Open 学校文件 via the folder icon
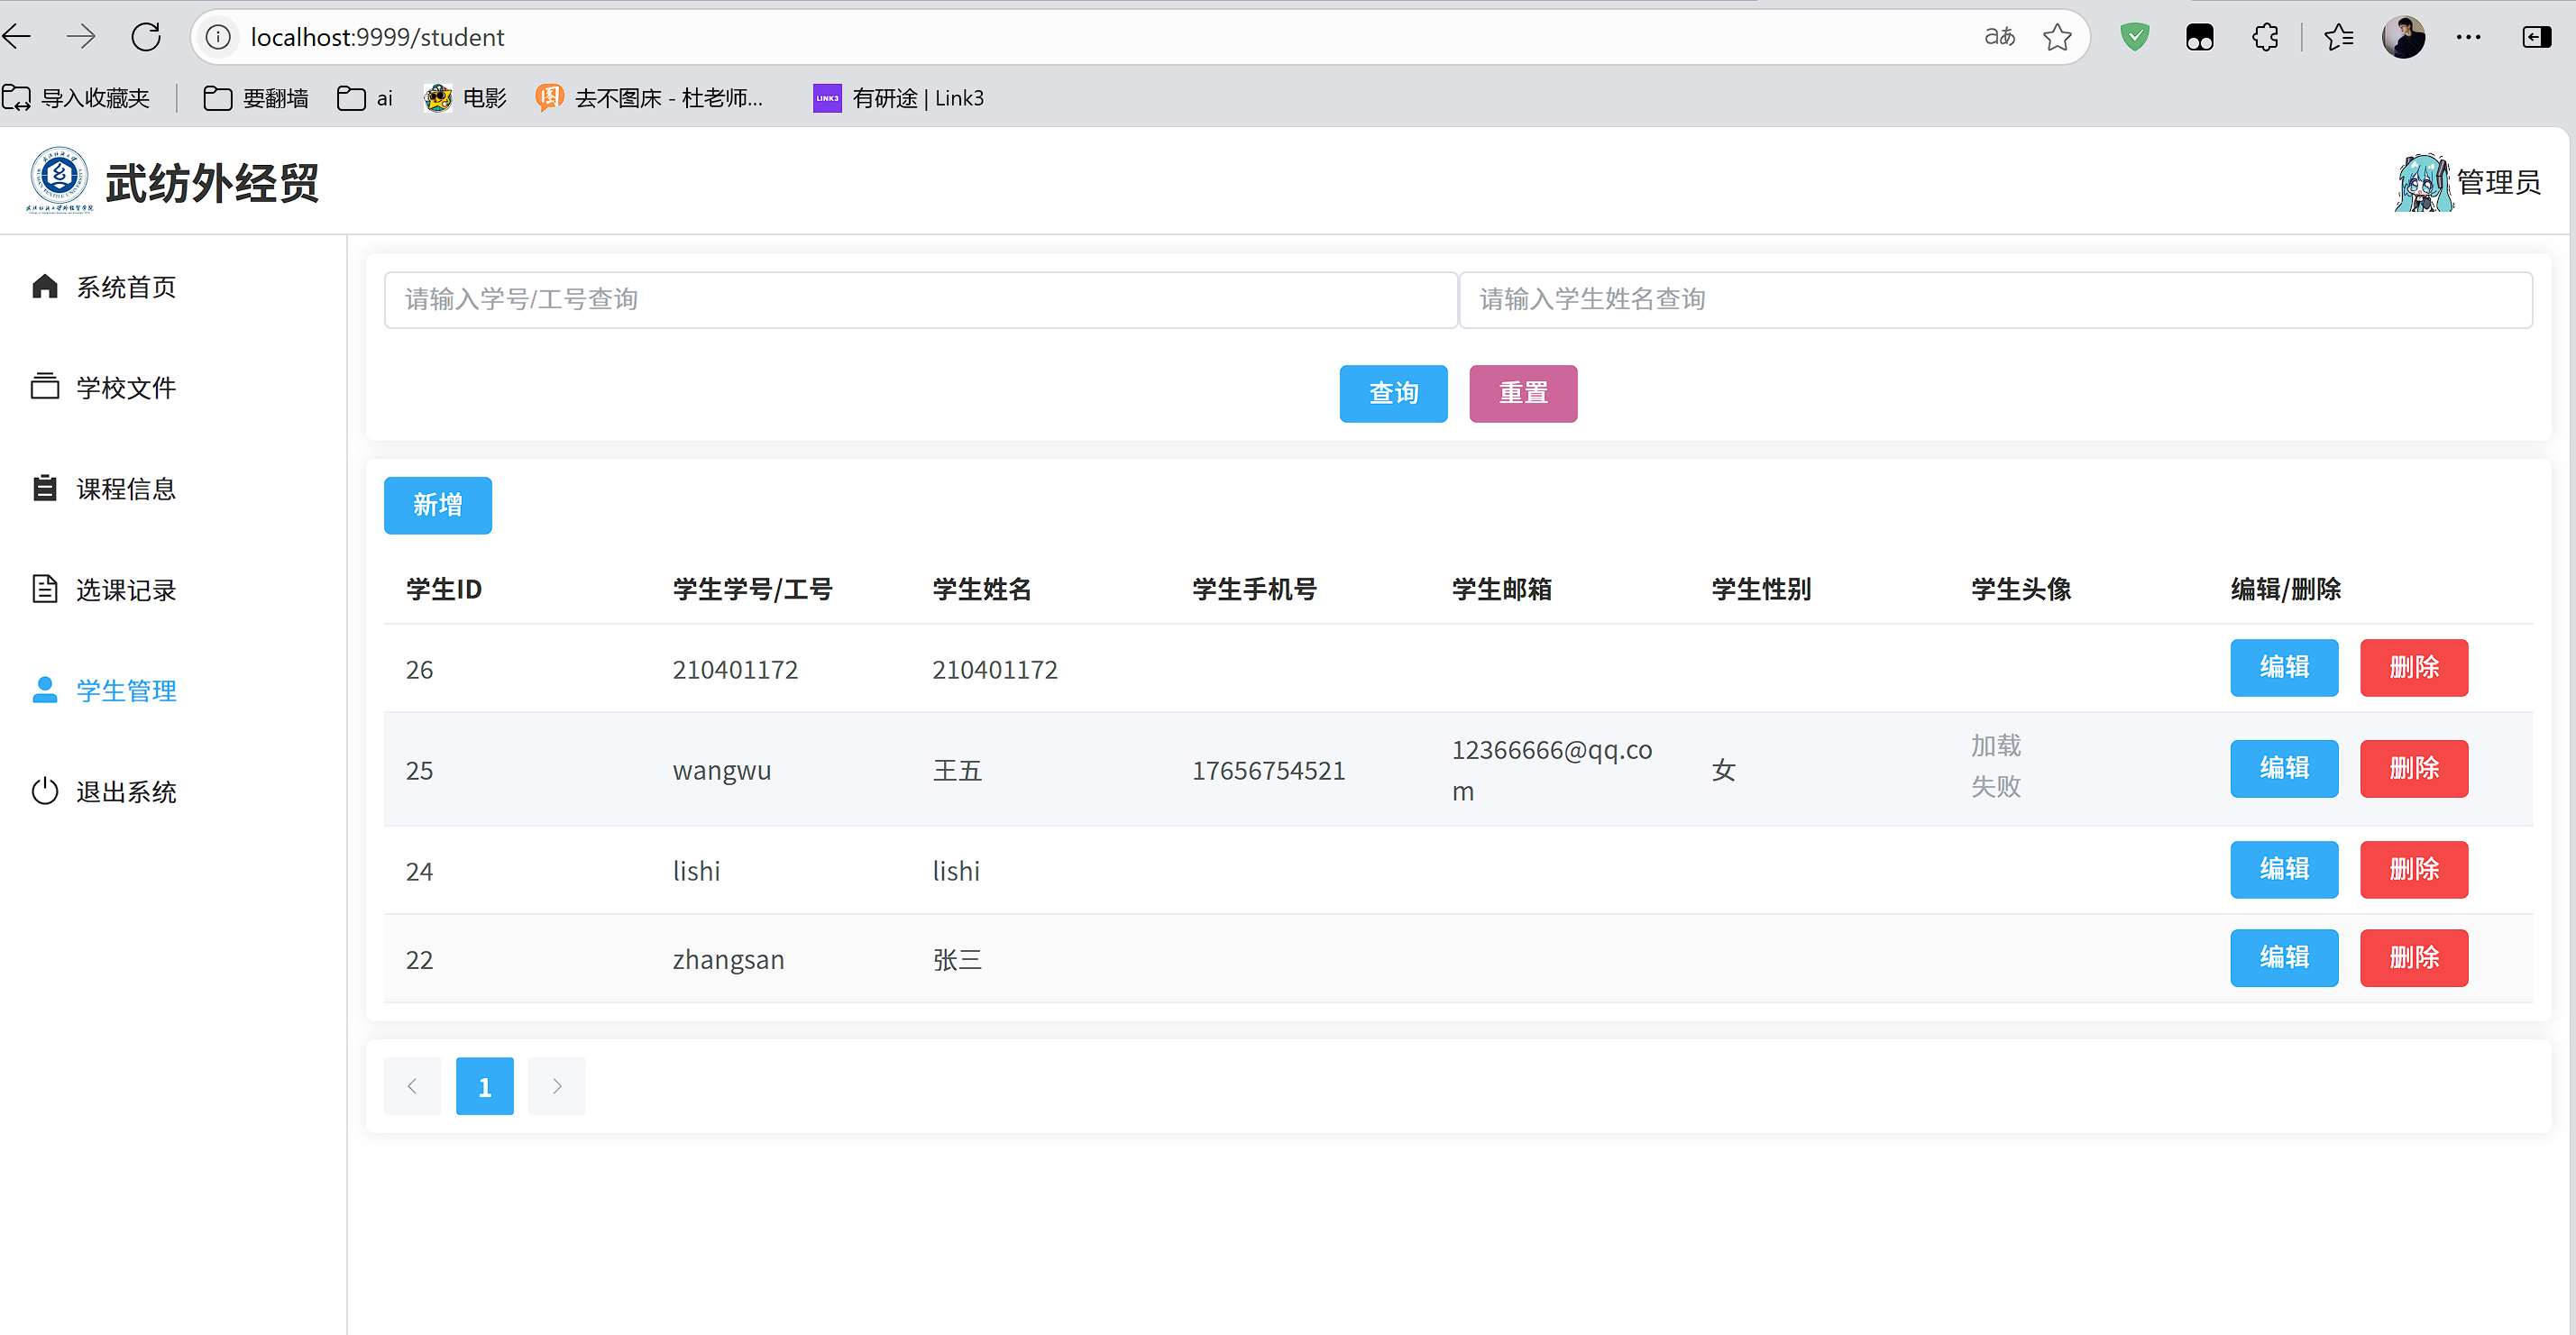Image resolution: width=2576 pixels, height=1335 pixels. [x=45, y=387]
